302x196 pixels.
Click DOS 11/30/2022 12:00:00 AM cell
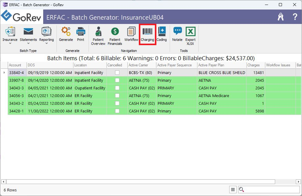point(50,111)
